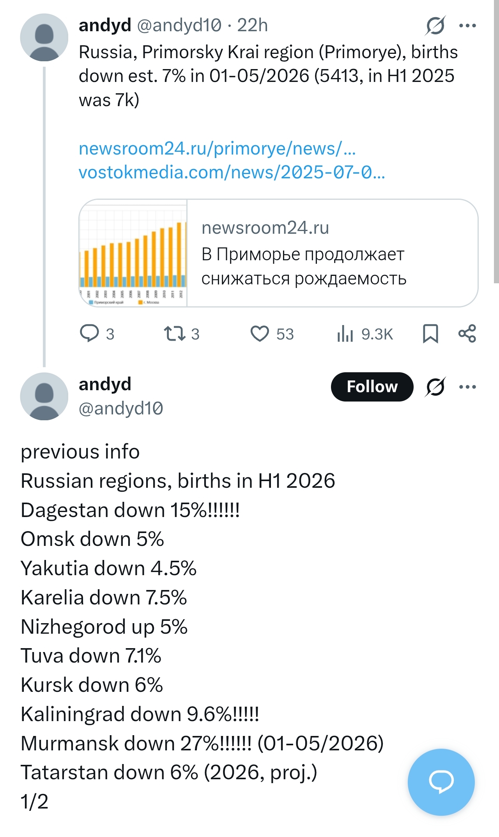Tap the bar chart thumbnail in link card

pos(133,253)
